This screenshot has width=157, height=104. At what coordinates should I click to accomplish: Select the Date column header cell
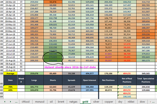tap(10, 80)
